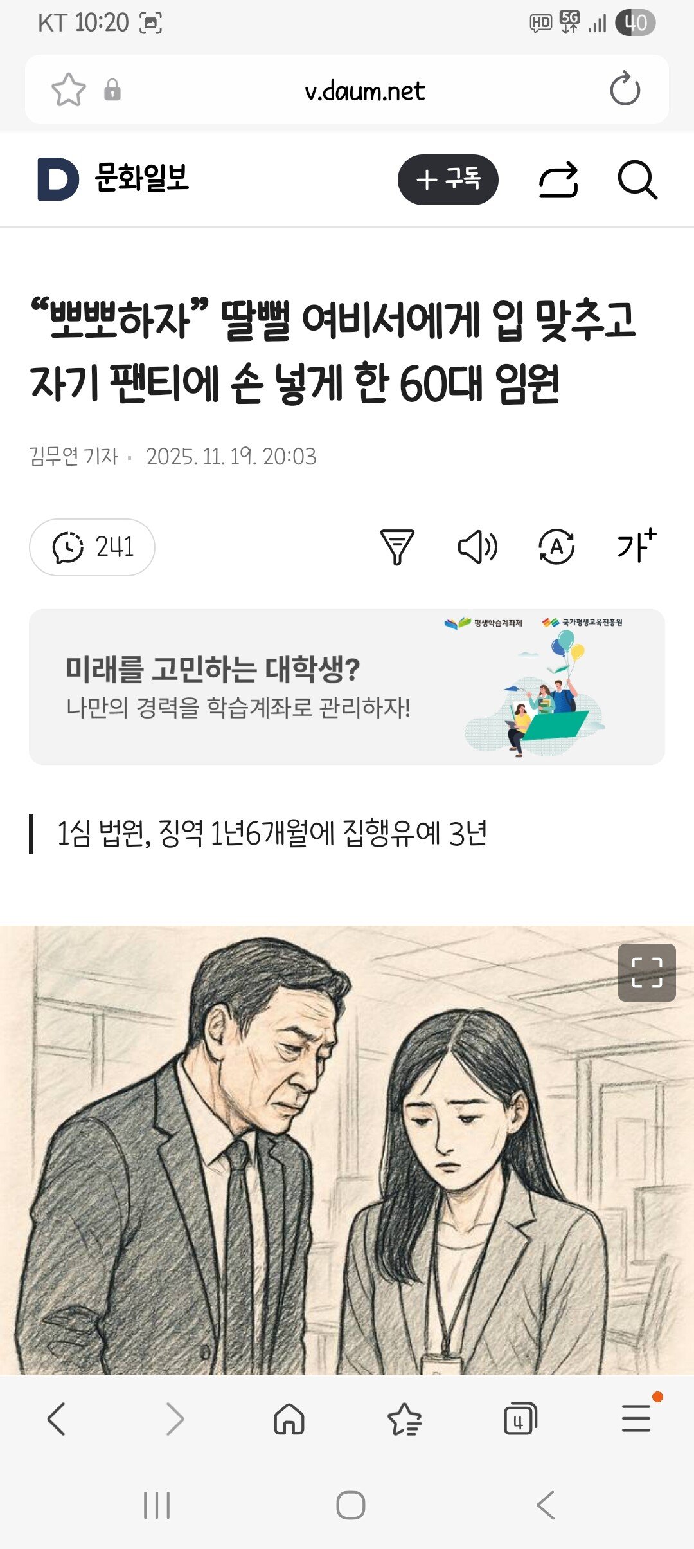
Task: Subscribe with the 구독 button
Action: (x=448, y=179)
